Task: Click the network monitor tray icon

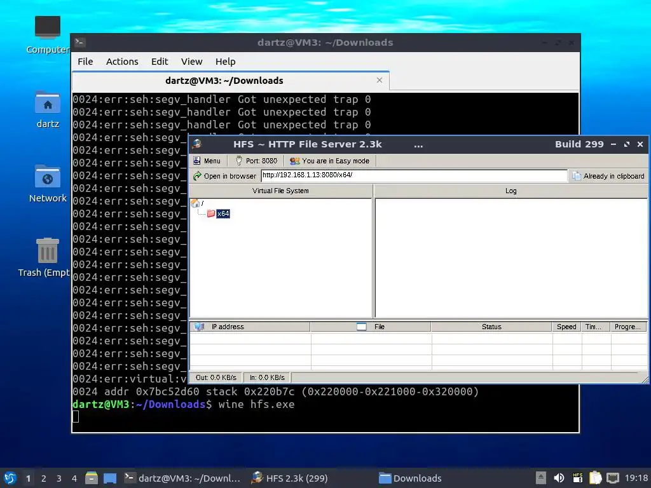Action: (613, 478)
